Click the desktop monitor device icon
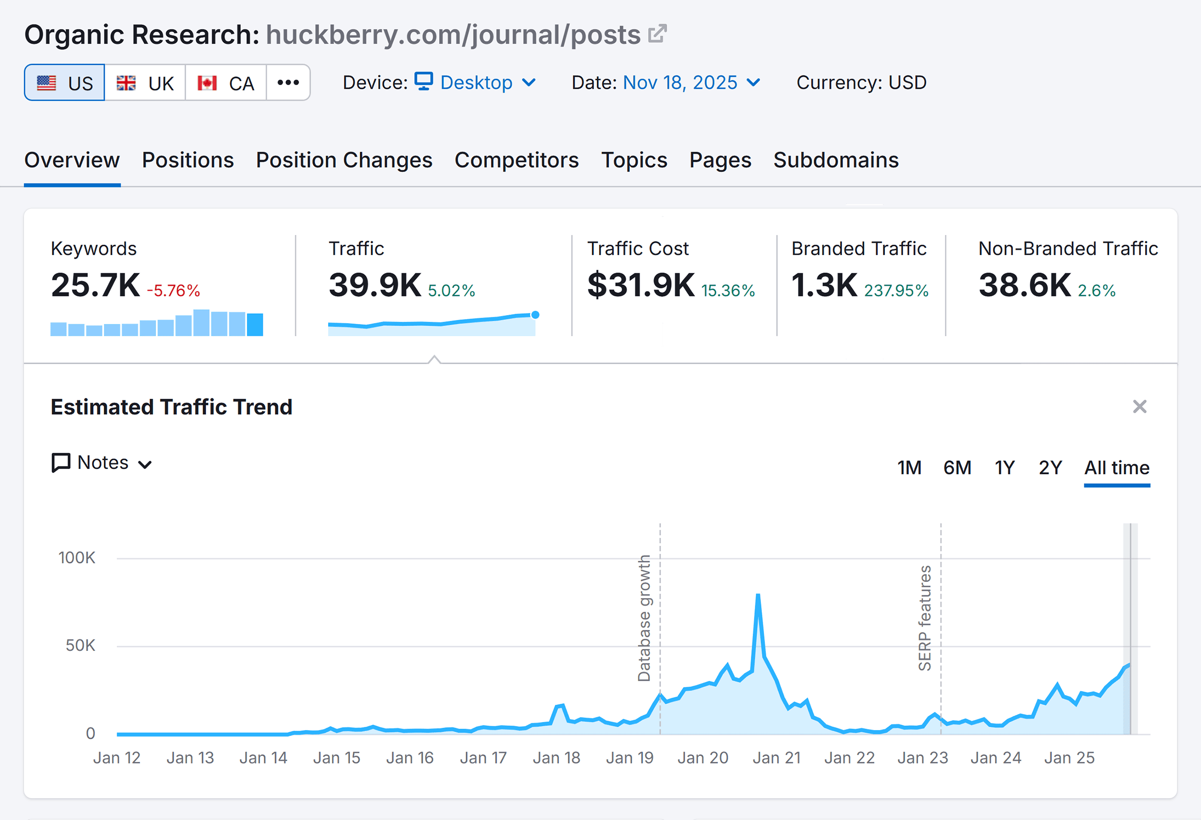The height and width of the screenshot is (820, 1201). pos(423,82)
